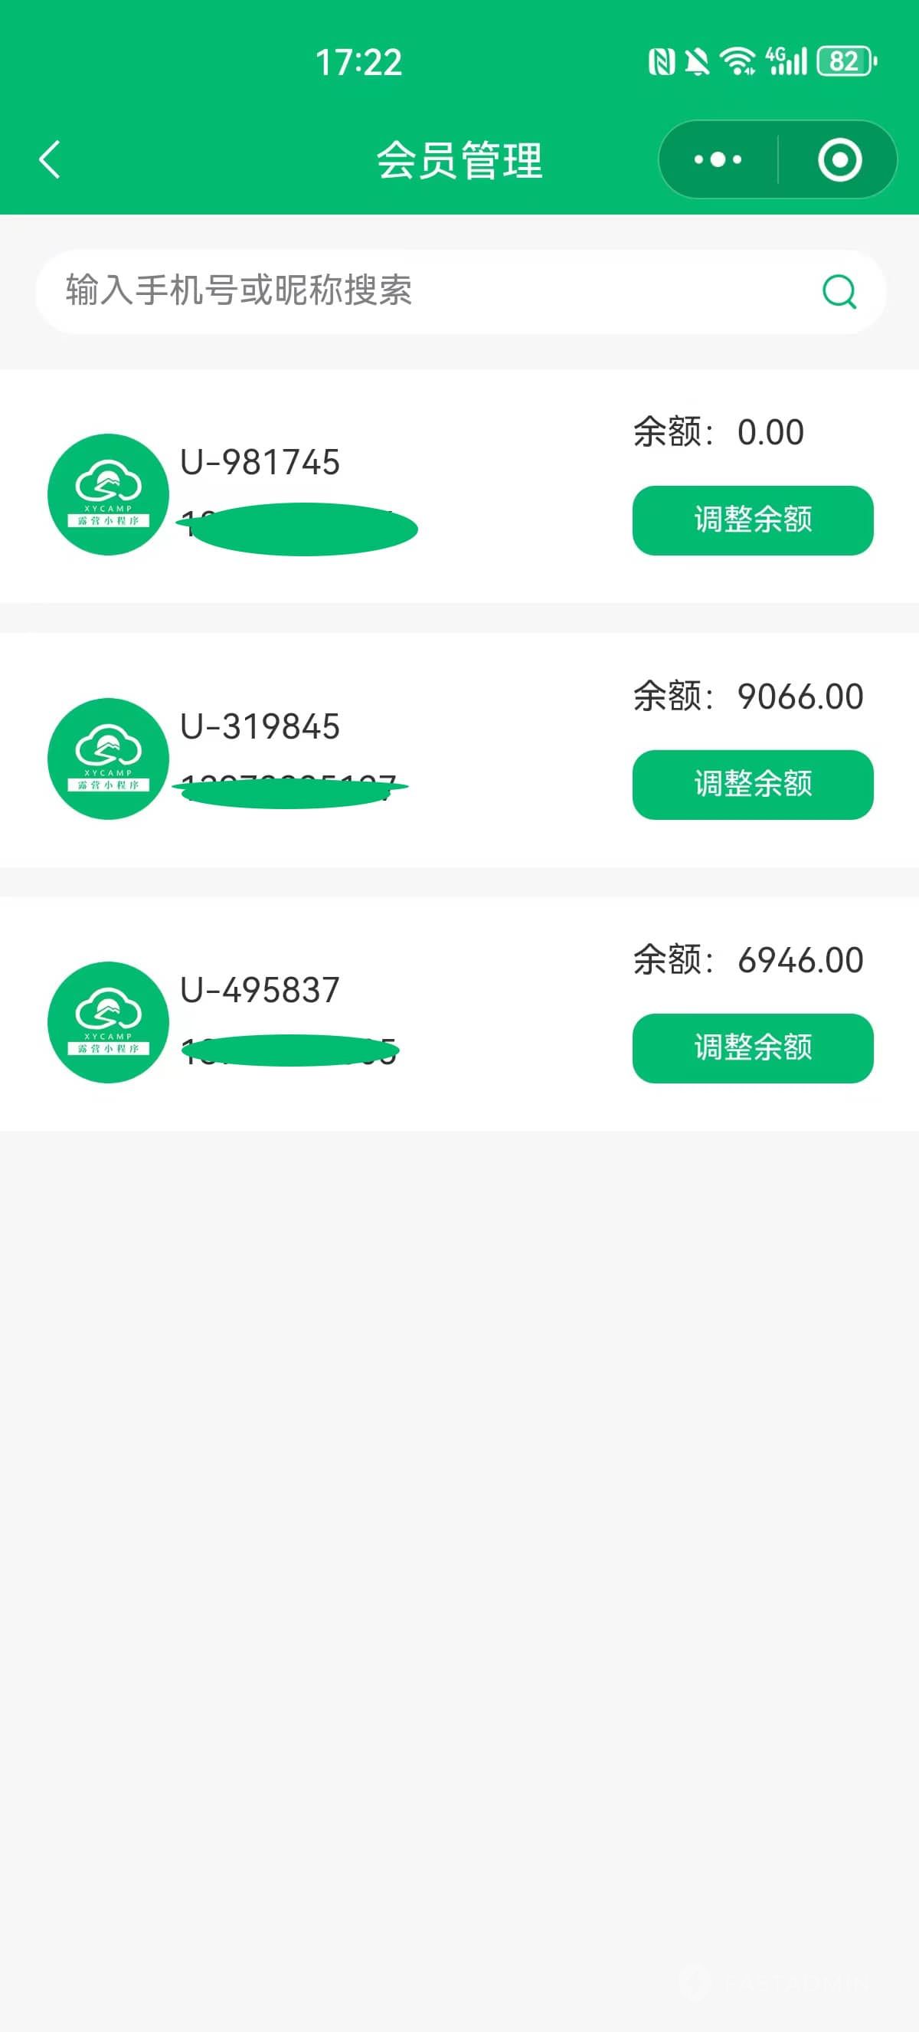This screenshot has width=919, height=2032.
Task: Adjust balance for member U-981745
Action: pos(753,519)
